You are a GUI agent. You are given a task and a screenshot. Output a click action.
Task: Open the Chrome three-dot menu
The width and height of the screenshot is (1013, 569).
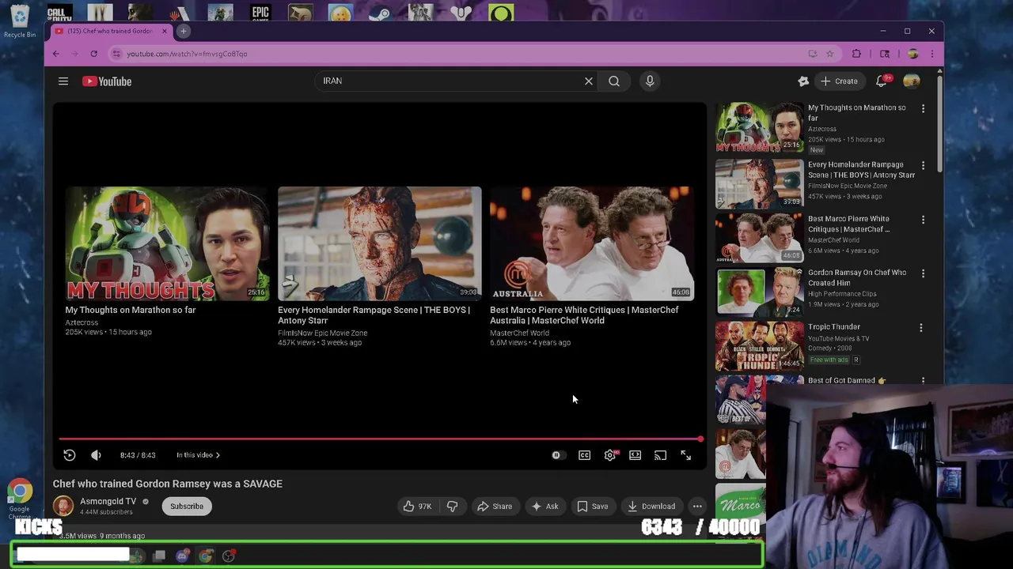931,54
